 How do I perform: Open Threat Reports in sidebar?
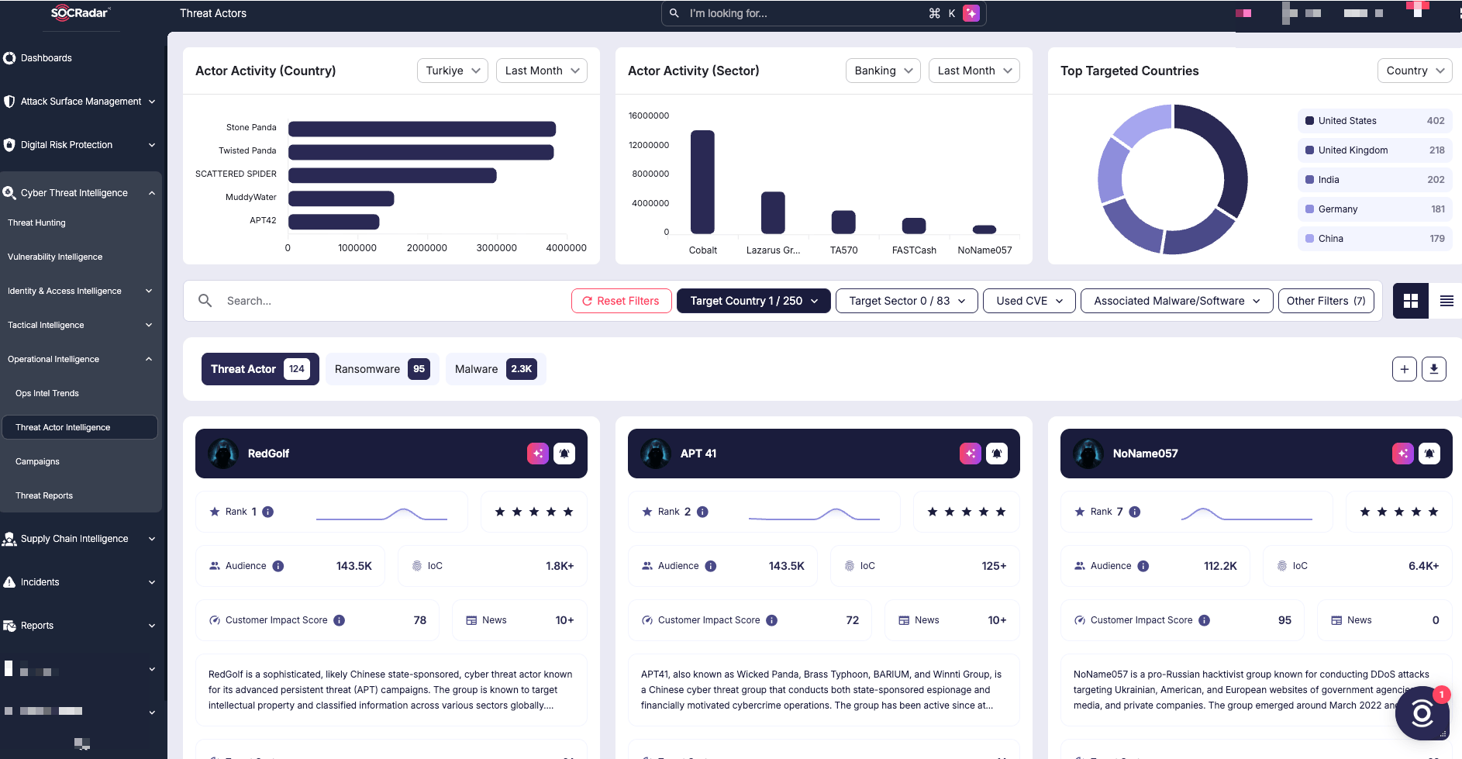[44, 495]
